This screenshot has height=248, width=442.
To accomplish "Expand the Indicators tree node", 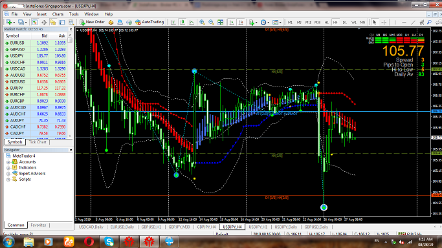I will (8, 168).
